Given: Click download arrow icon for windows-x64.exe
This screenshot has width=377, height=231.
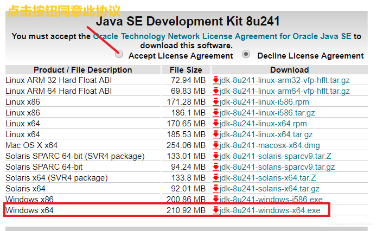Looking at the screenshot, I should (x=216, y=210).
